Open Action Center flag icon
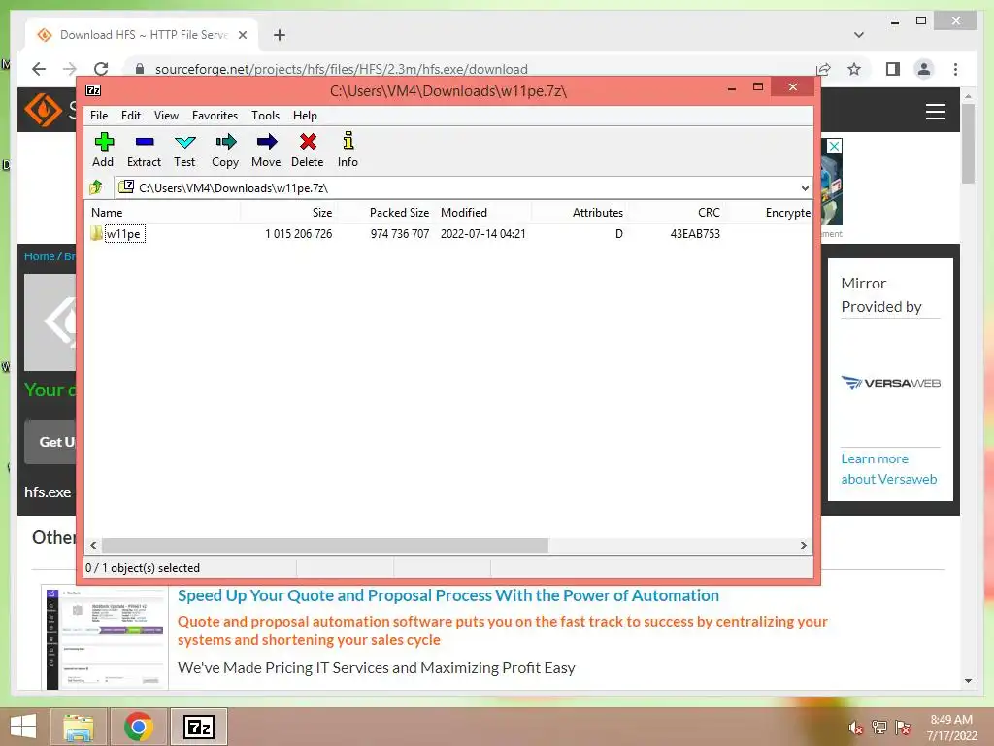Image resolution: width=994 pixels, height=746 pixels. pyautogui.click(x=903, y=728)
